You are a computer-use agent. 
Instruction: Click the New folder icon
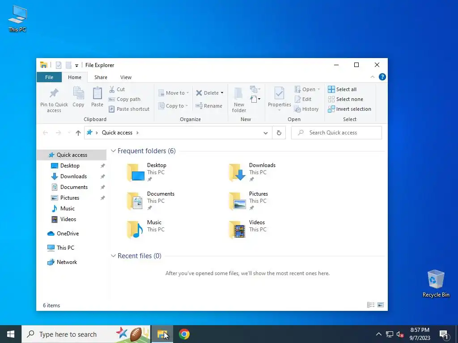pyautogui.click(x=239, y=93)
